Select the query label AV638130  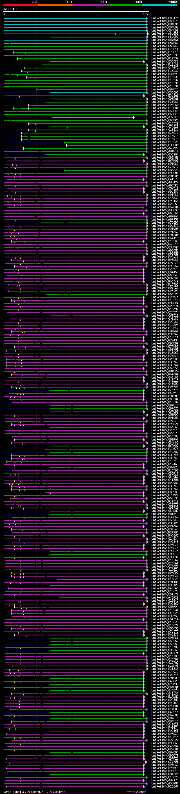(10, 9)
